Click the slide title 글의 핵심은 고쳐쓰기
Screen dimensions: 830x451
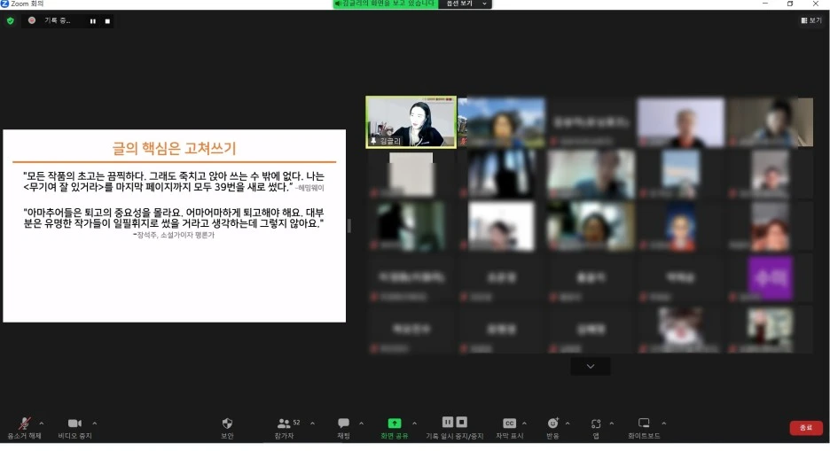point(174,148)
